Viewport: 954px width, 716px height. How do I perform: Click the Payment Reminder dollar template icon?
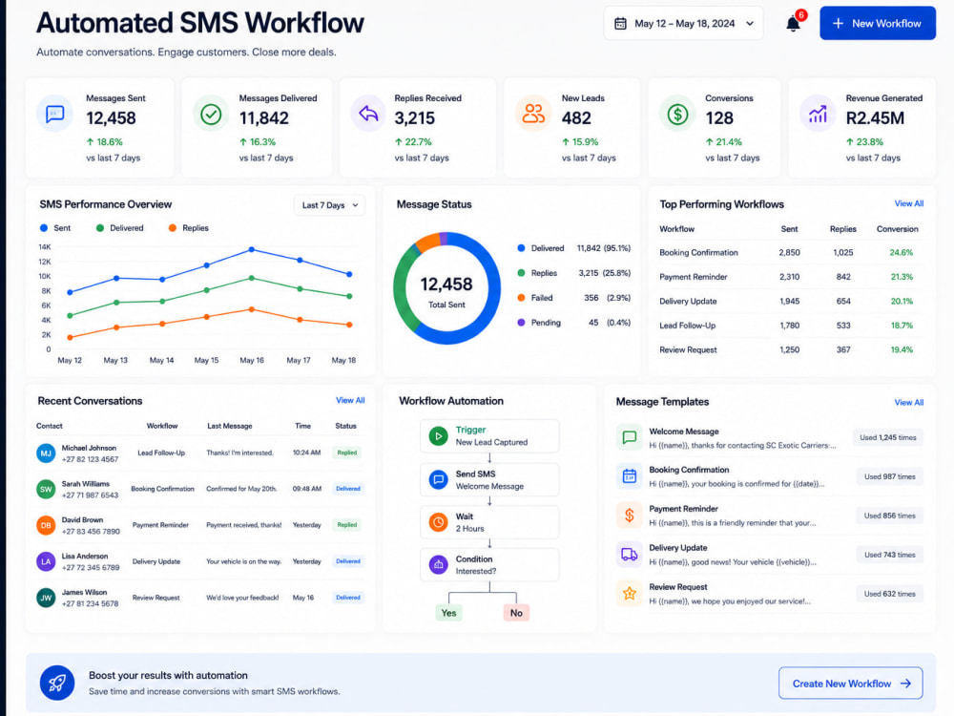pyautogui.click(x=629, y=516)
